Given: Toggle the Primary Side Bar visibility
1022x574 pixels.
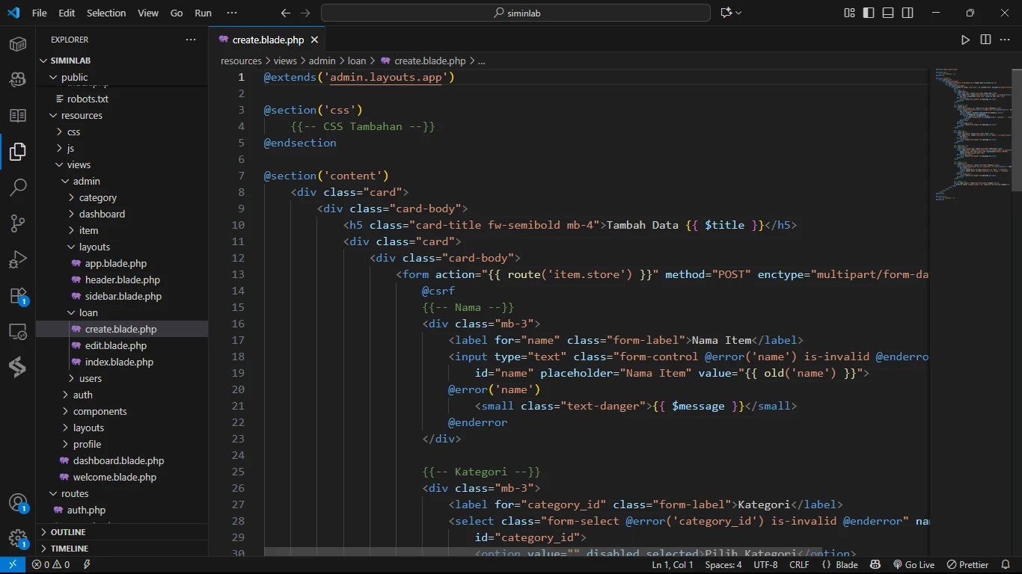Looking at the screenshot, I should (869, 13).
